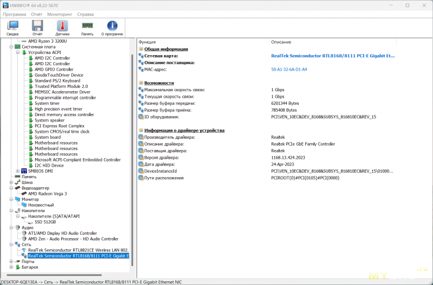Collapse the Видеоадаптер node

click(x=11, y=188)
